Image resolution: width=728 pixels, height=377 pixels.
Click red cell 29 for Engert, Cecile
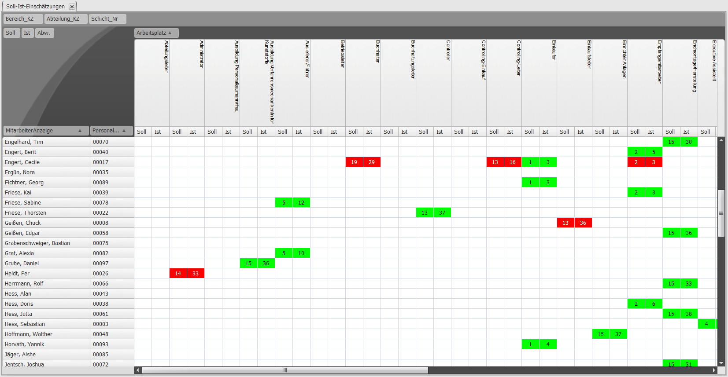pos(372,162)
